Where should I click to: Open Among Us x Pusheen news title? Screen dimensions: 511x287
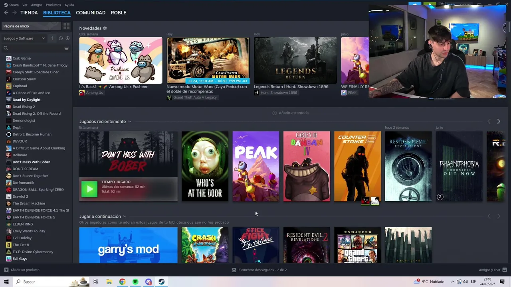tap(114, 86)
